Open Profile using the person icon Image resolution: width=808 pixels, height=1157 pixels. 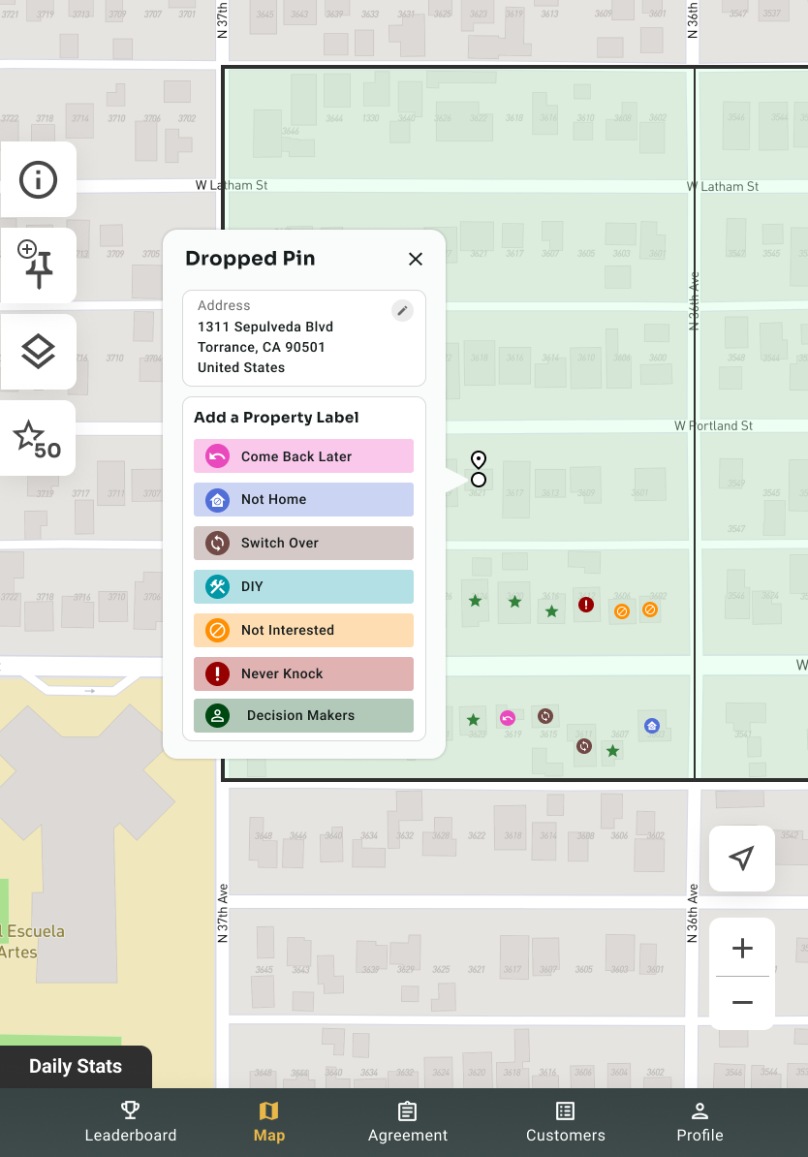pos(699,1122)
